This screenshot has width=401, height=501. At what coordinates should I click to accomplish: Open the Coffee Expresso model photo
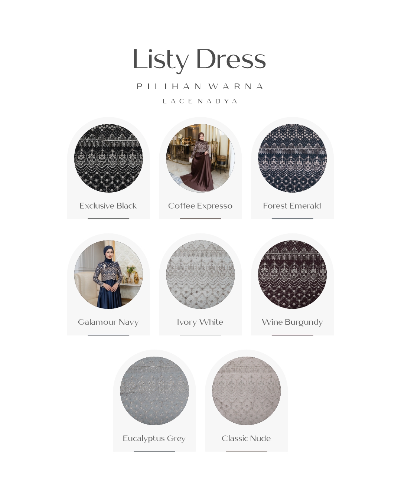coord(200,158)
